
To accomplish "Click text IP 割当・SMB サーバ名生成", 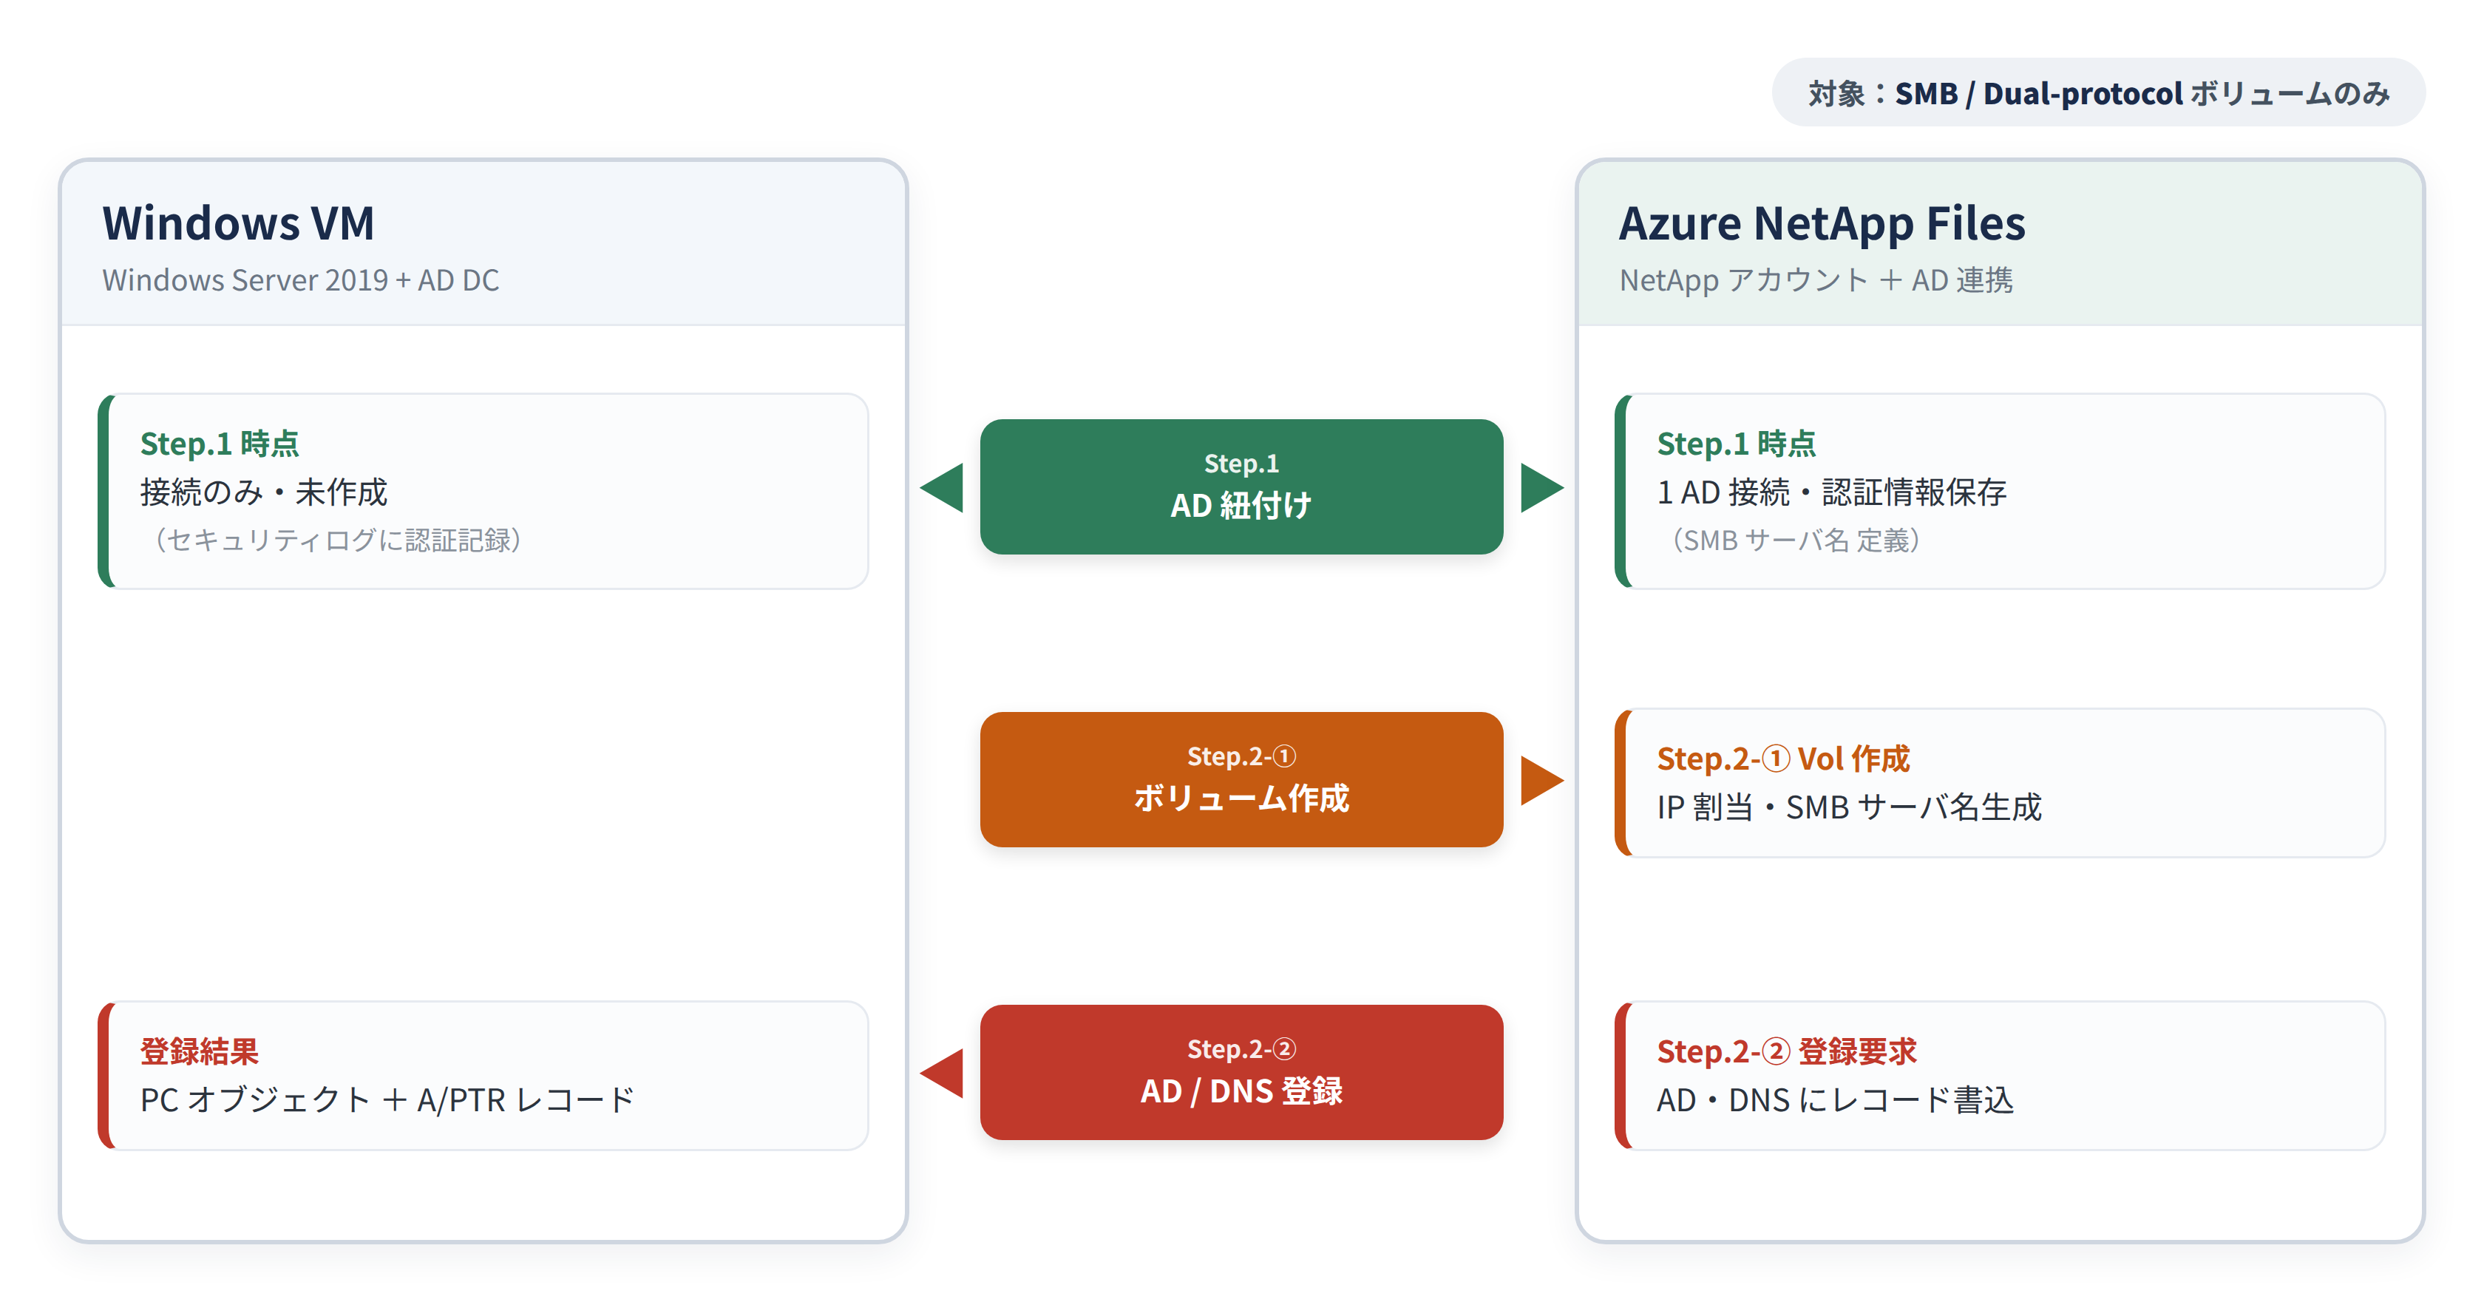I will coord(1850,807).
